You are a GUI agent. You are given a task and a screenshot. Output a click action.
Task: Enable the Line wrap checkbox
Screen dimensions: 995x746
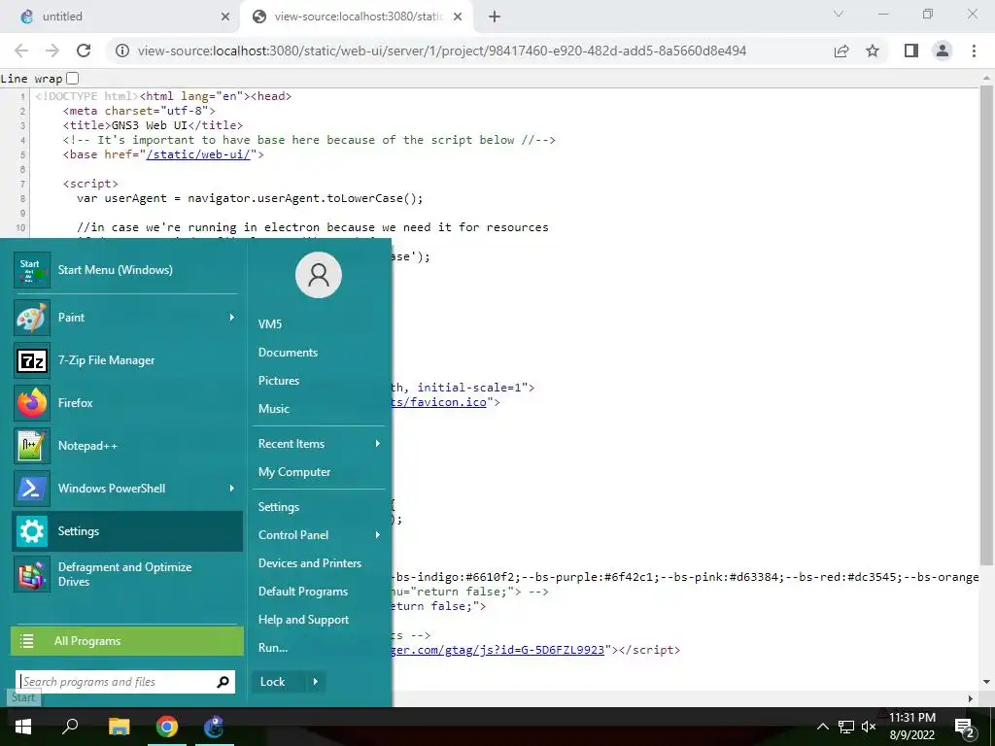coord(72,78)
